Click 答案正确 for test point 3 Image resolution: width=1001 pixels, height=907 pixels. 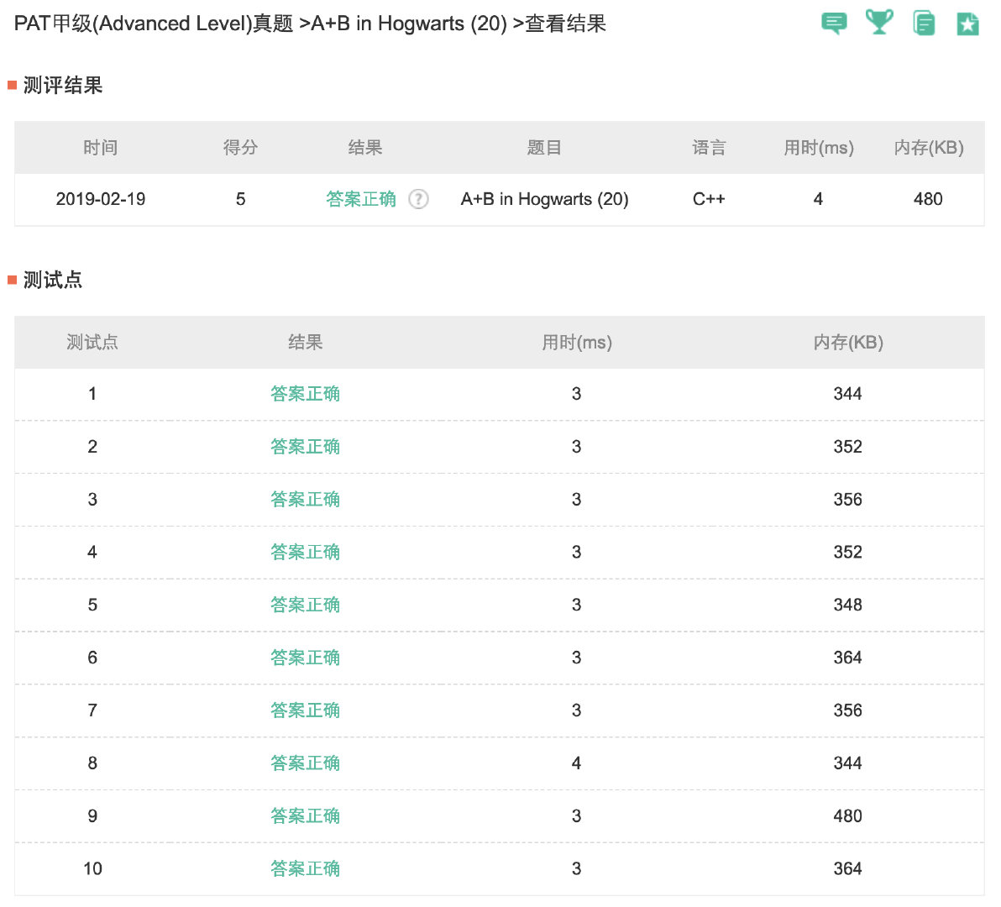305,499
